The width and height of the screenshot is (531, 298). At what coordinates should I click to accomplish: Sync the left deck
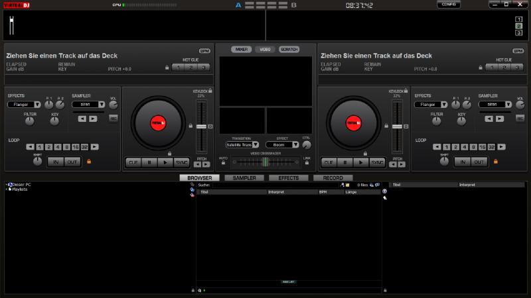point(181,162)
